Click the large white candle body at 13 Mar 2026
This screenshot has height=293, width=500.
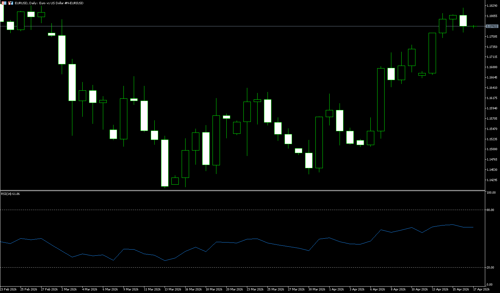165,163
